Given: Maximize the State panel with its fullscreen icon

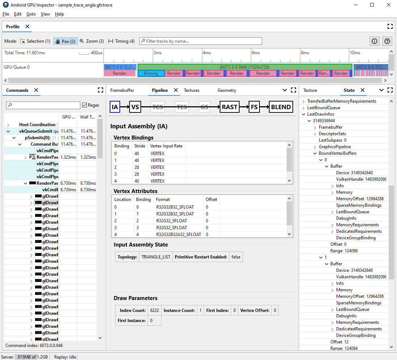Looking at the screenshot, I should (390, 90).
